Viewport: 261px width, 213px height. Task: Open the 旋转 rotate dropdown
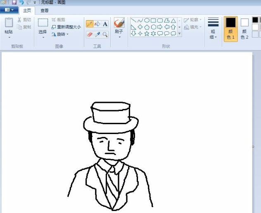tap(60, 34)
